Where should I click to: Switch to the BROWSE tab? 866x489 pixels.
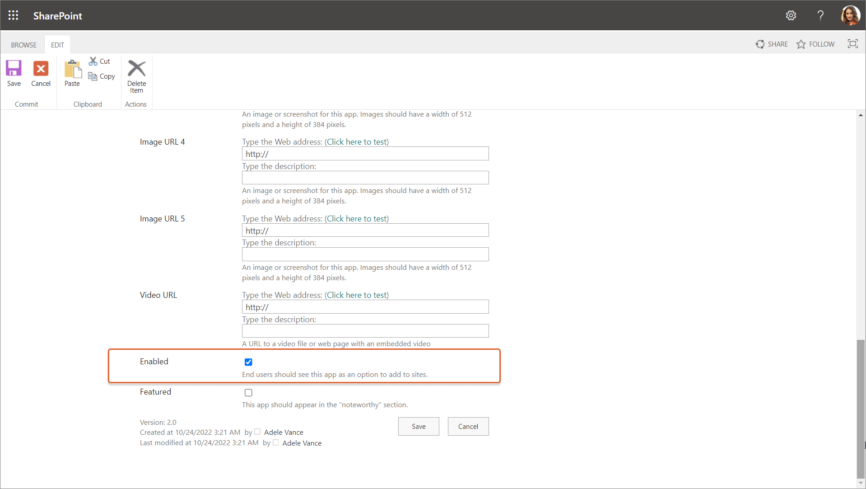(x=23, y=45)
